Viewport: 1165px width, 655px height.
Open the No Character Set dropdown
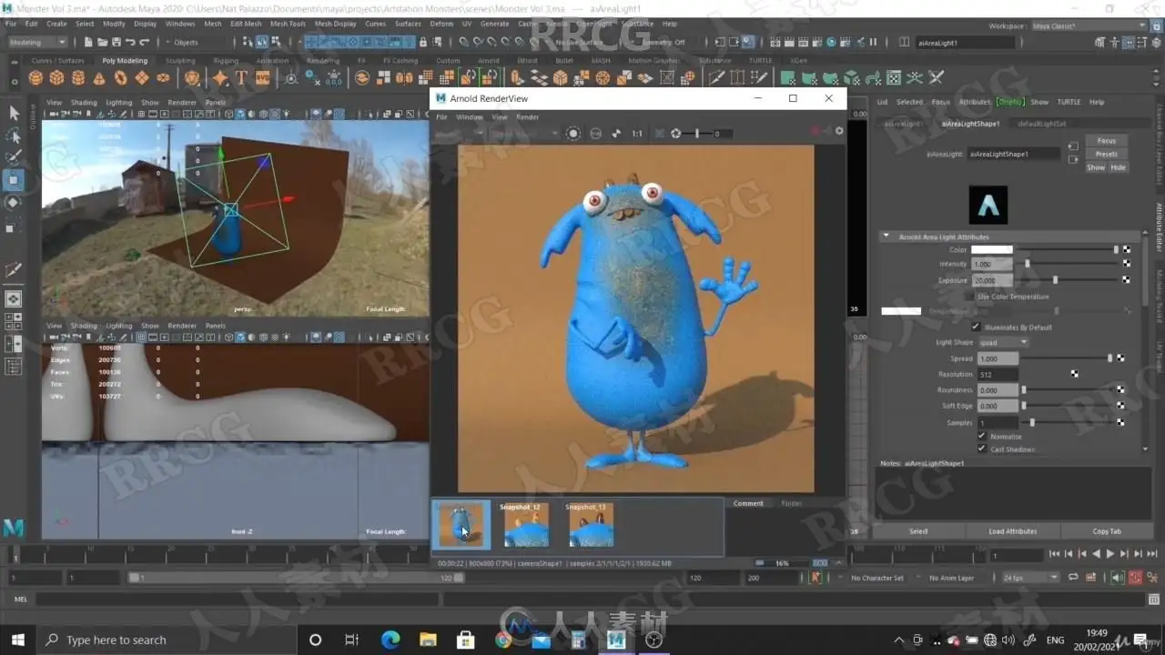[x=877, y=578]
